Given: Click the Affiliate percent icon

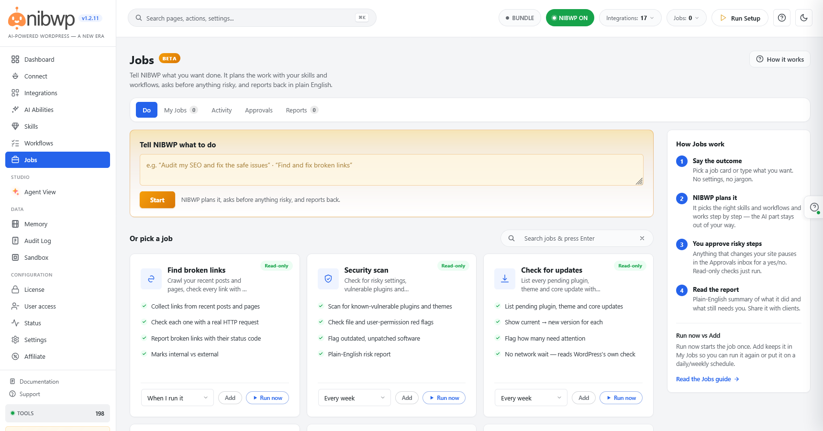Looking at the screenshot, I should click(15, 356).
